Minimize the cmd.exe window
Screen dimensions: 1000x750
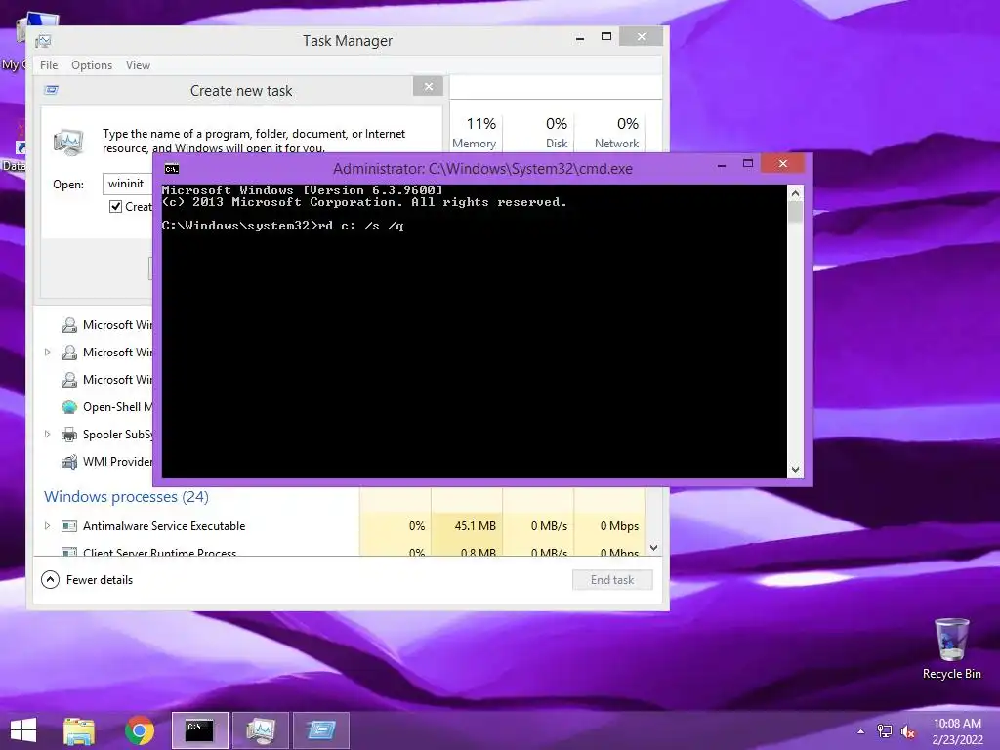pos(722,164)
